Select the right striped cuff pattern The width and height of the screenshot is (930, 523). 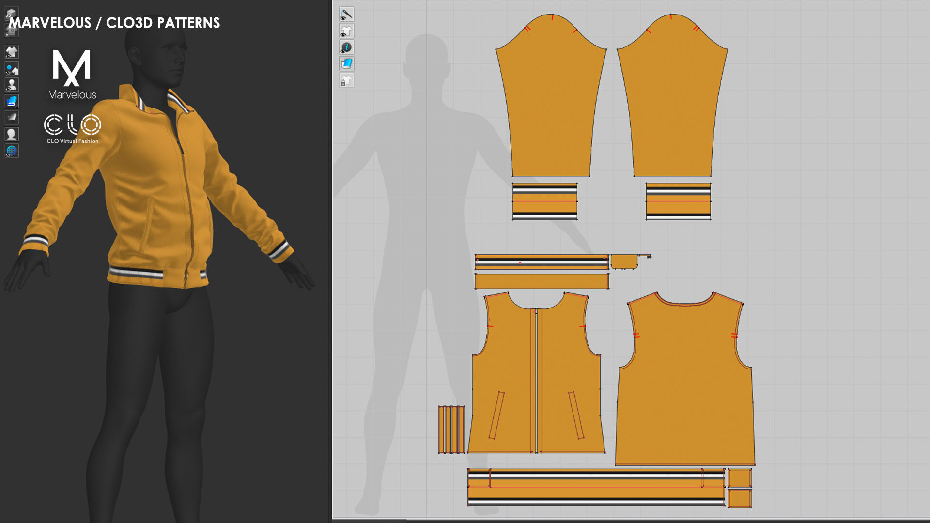[x=678, y=201]
